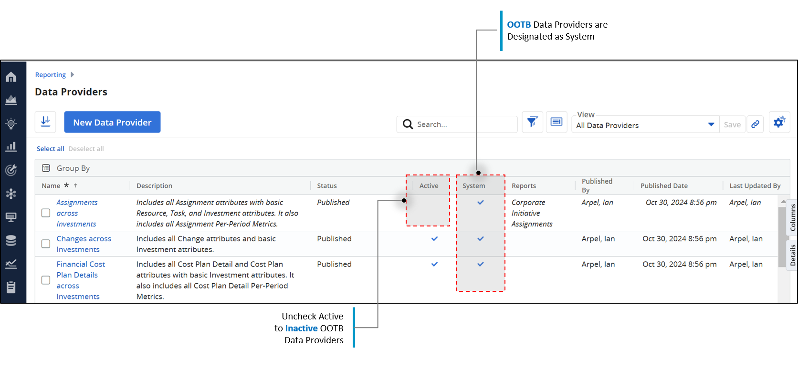Screen dimensions: 798x369
Task: Sort by the Name column header
Action: [51, 186]
